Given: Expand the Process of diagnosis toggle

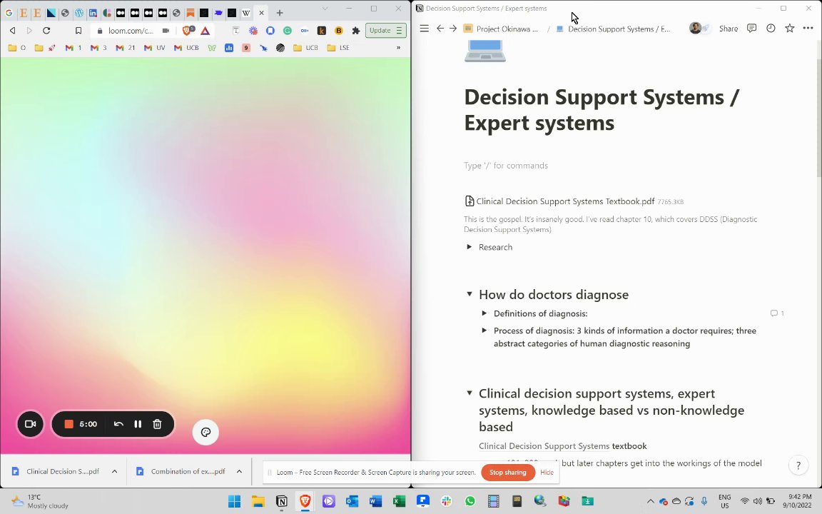Looking at the screenshot, I should 484,331.
